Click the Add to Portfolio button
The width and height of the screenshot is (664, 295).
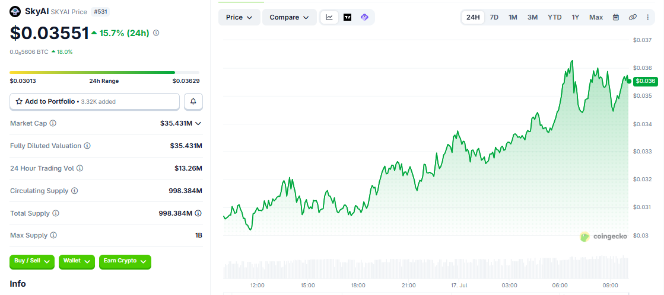(x=95, y=101)
